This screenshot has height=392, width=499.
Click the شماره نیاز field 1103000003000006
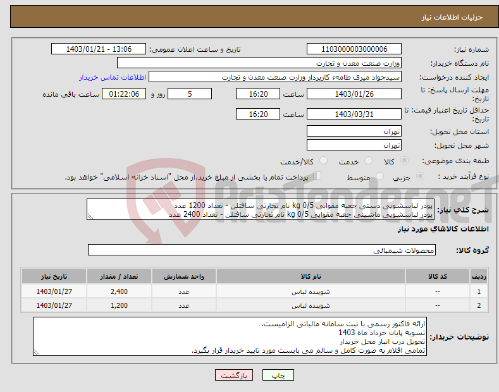(354, 49)
